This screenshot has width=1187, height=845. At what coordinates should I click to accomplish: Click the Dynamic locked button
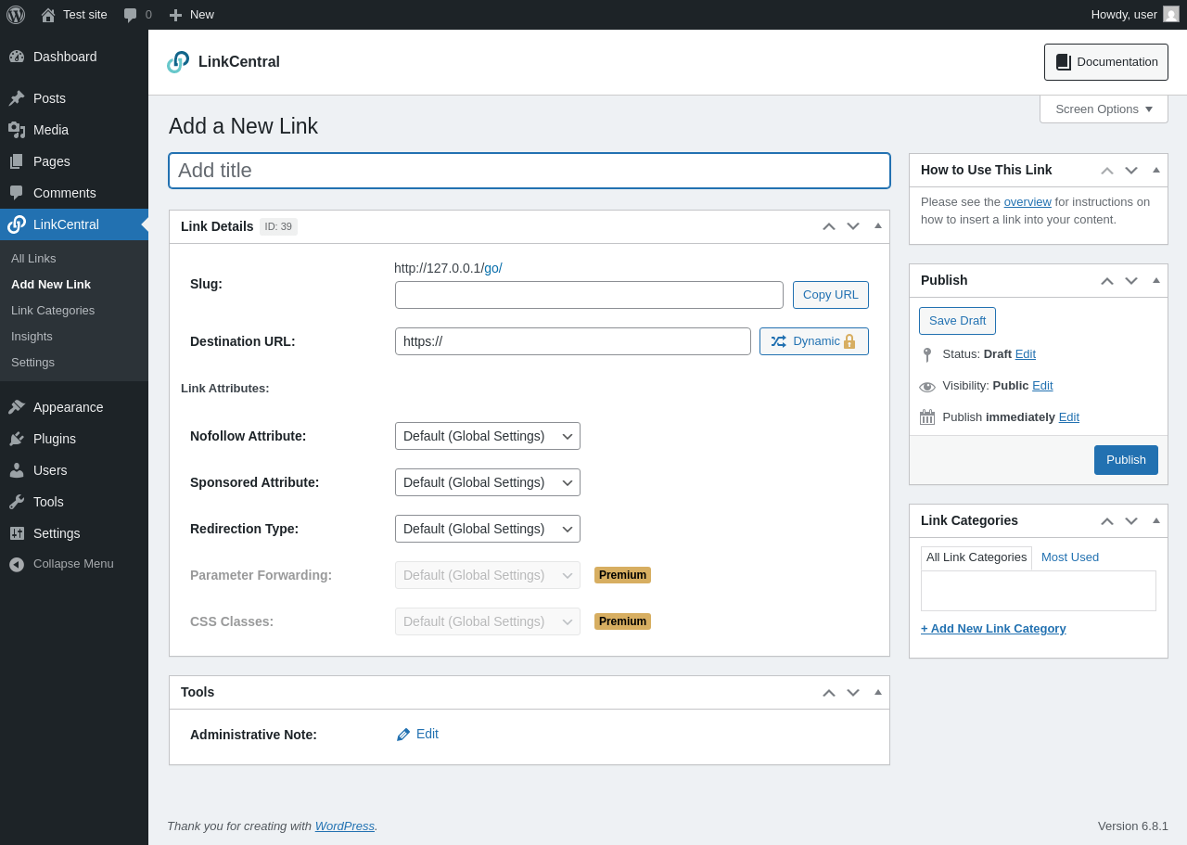click(814, 341)
